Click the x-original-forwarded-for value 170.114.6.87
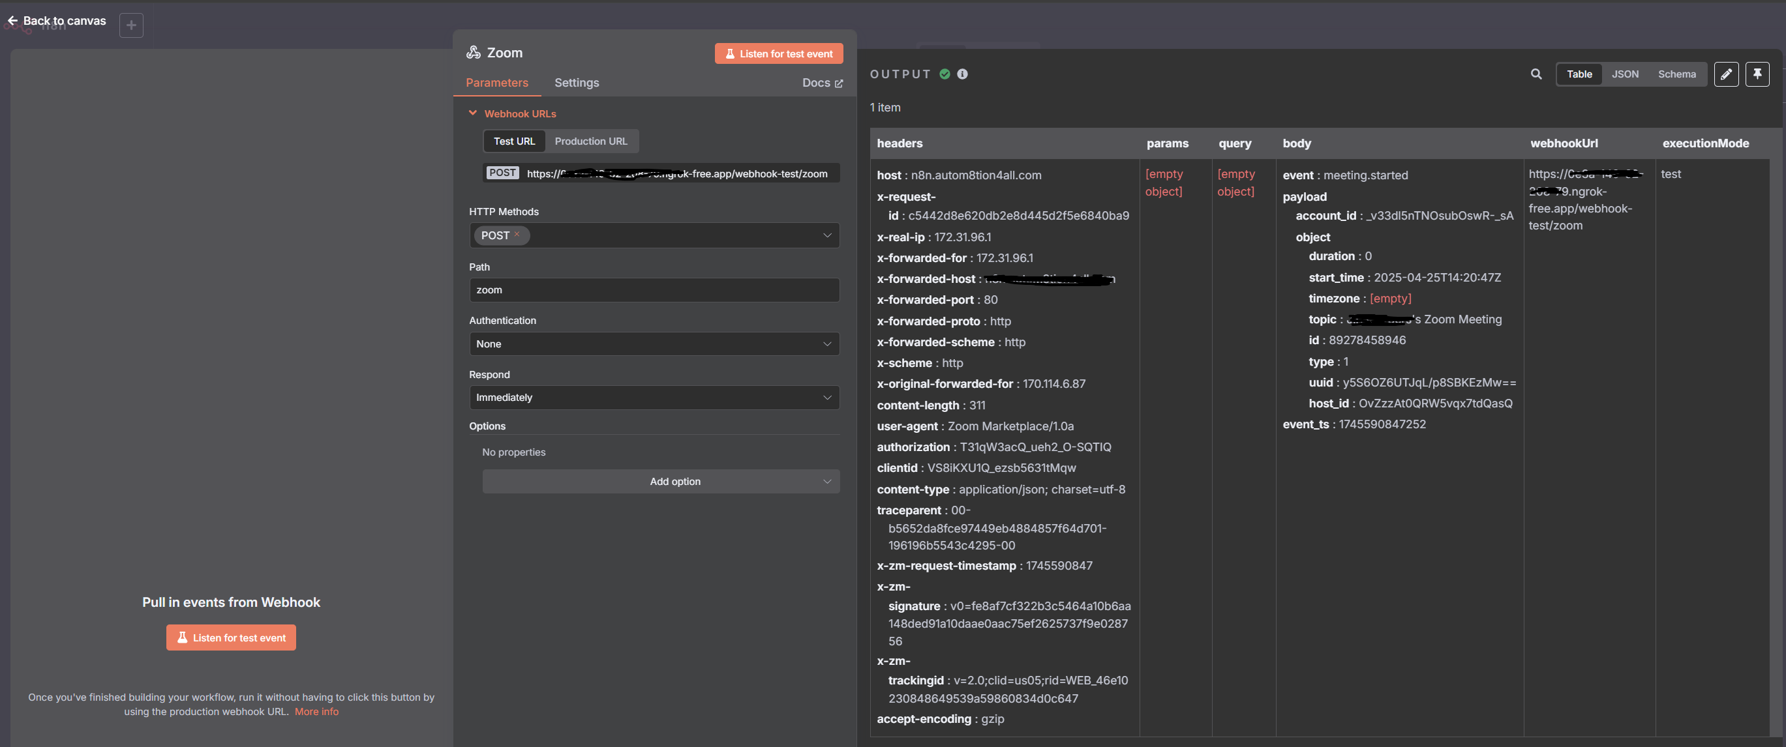1786x747 pixels. (x=1053, y=384)
